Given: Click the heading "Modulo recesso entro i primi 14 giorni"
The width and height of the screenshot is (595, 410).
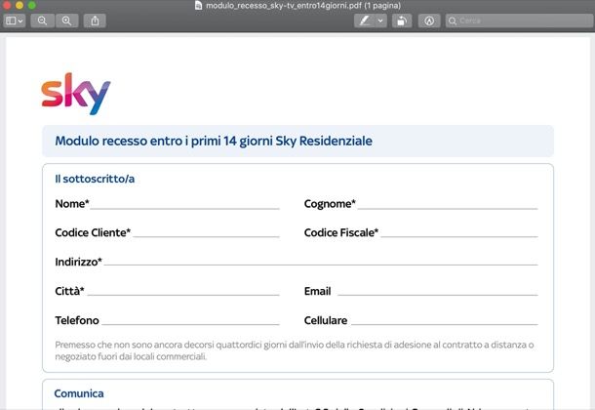Looking at the screenshot, I should (164, 141).
